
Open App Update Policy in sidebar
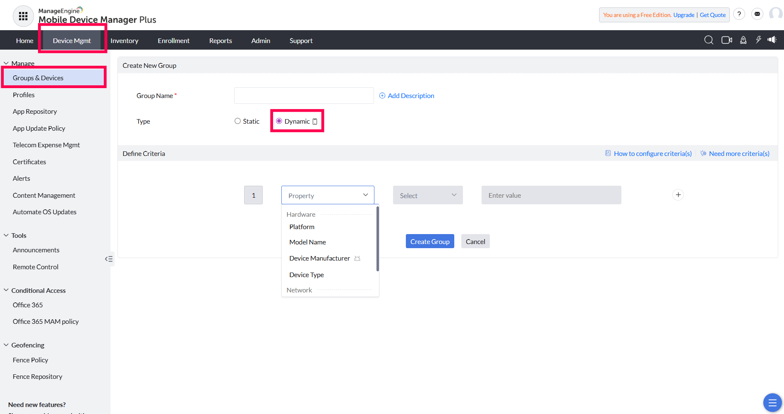(39, 128)
